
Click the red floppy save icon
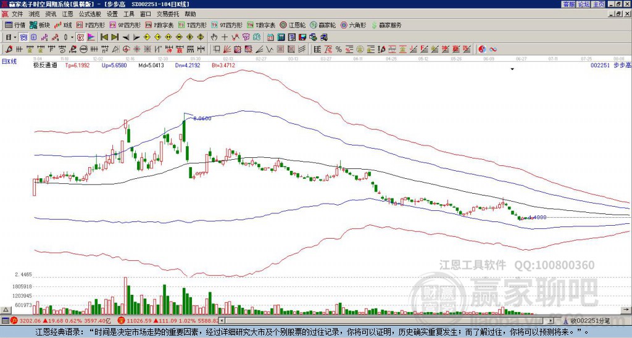pos(302,38)
